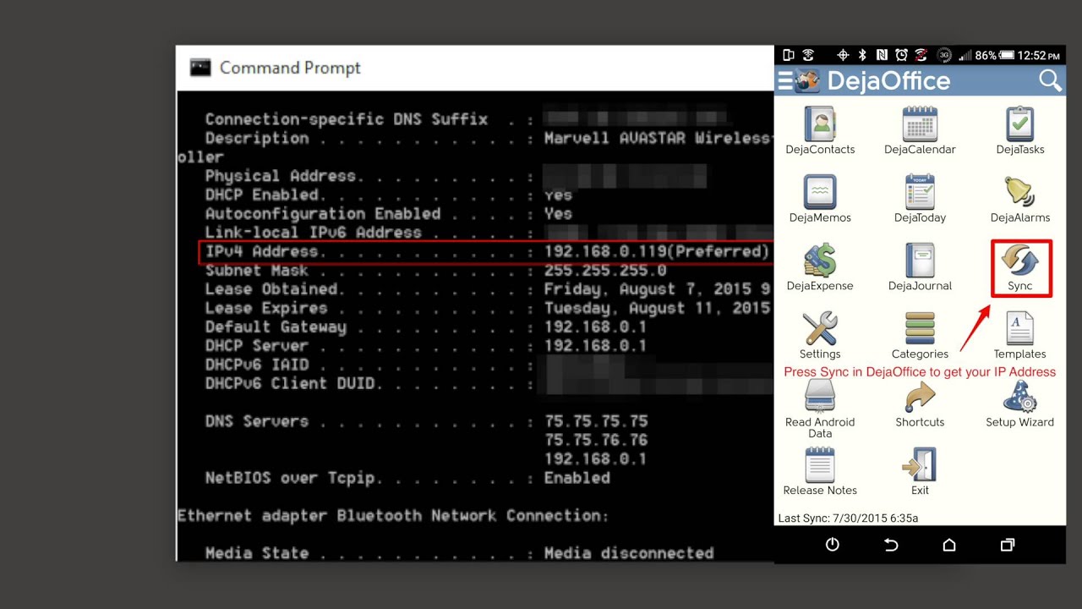
Task: Open Settings wrench icon
Action: (820, 329)
